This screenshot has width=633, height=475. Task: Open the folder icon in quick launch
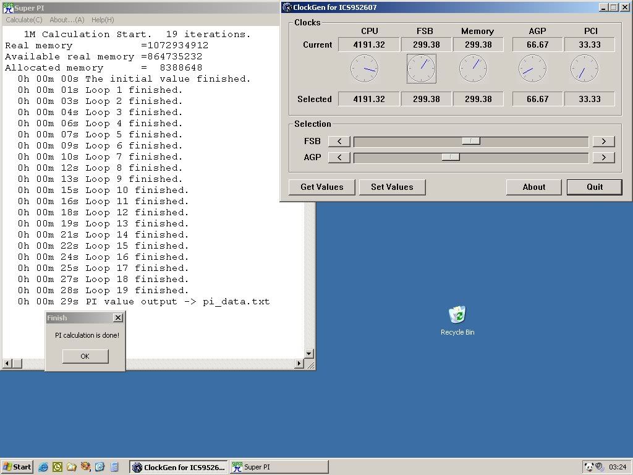click(x=72, y=467)
